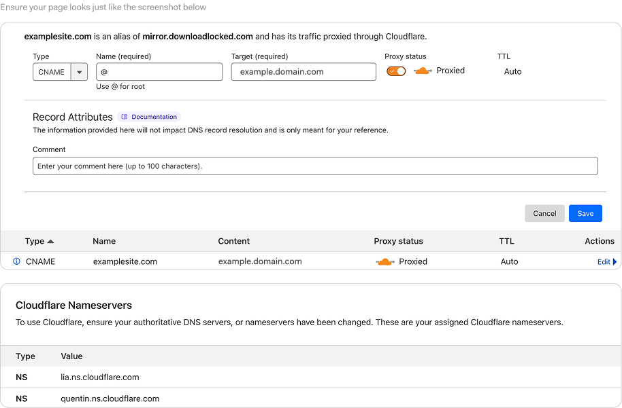Click the orange cloud icon beside the proxy toggle
Viewport: 622px width, 408px height.
pyautogui.click(x=422, y=71)
